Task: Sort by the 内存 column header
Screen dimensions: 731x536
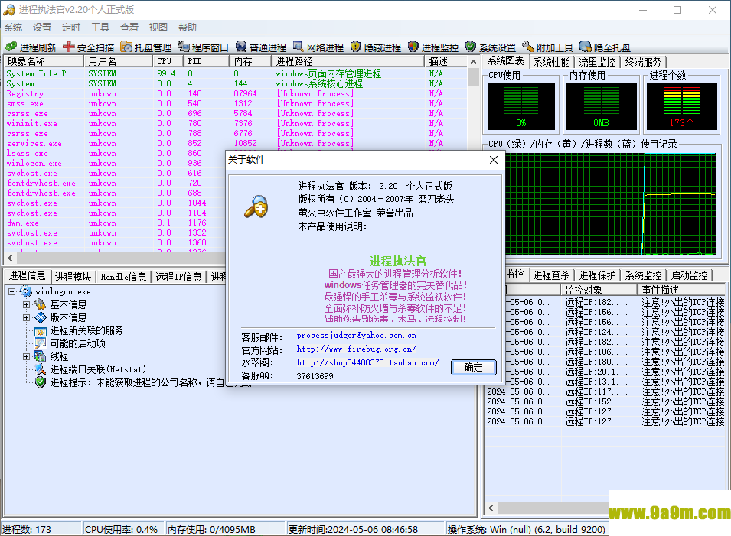Action: tap(250, 61)
